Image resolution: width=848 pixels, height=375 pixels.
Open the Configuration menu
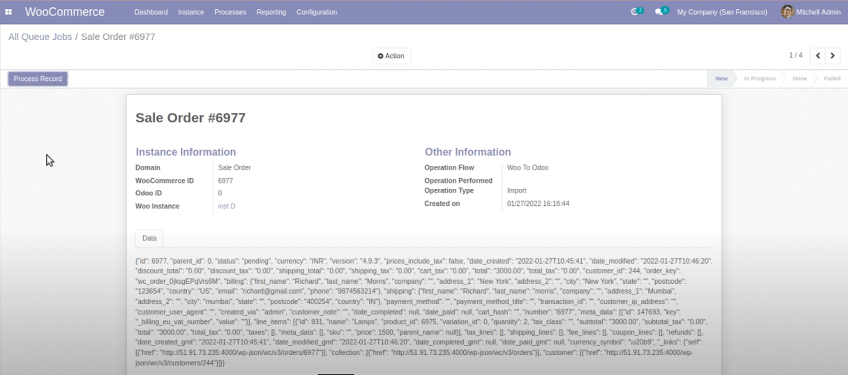point(316,12)
